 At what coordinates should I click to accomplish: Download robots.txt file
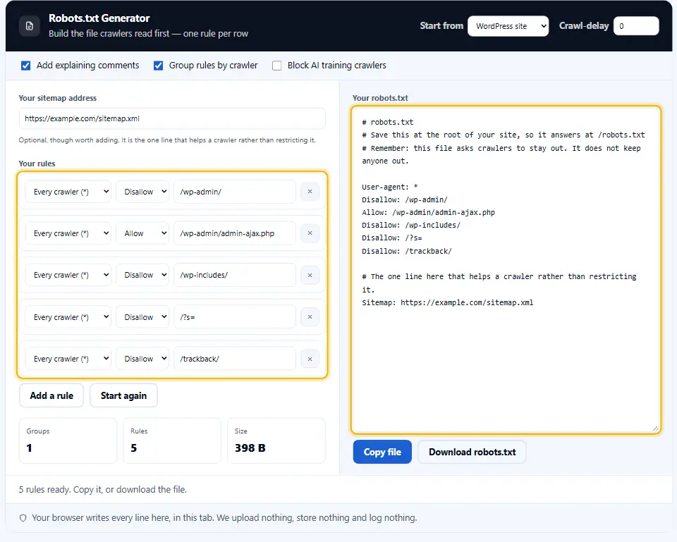click(472, 452)
